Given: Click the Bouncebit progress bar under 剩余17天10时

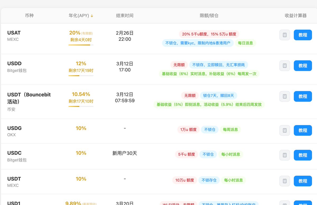Looking at the screenshot, I should coord(81,106).
